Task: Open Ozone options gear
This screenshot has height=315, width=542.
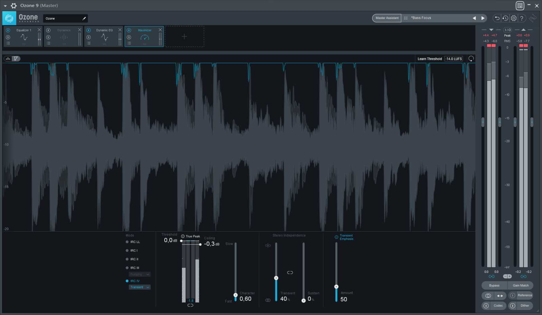Action: click(514, 18)
